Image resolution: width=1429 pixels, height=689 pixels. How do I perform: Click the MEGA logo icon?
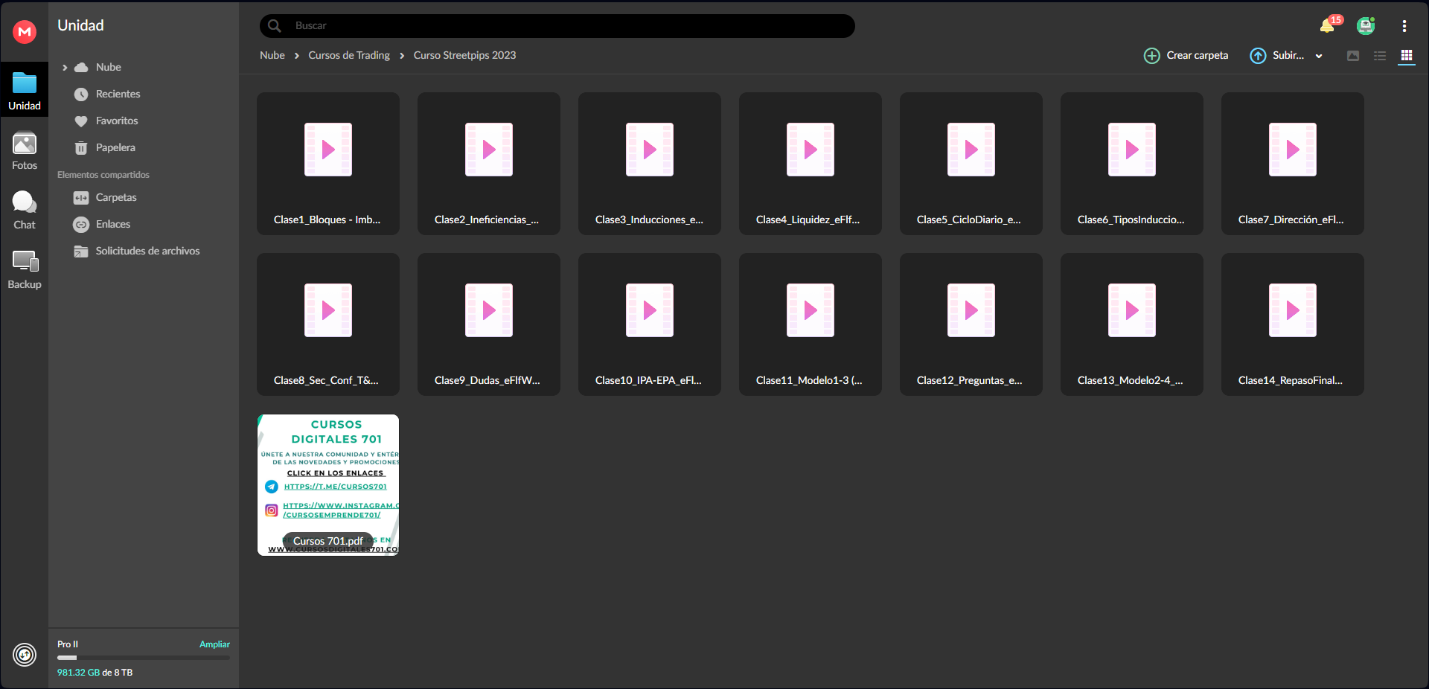point(25,31)
